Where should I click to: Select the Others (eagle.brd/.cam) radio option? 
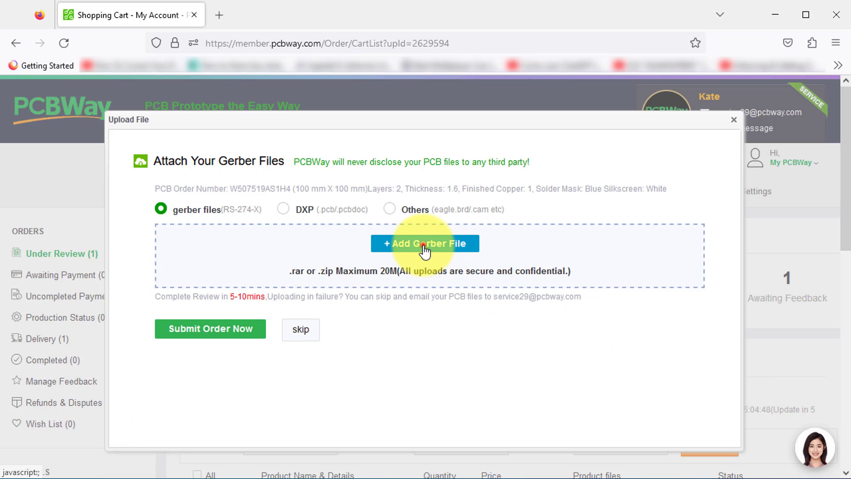tap(390, 208)
